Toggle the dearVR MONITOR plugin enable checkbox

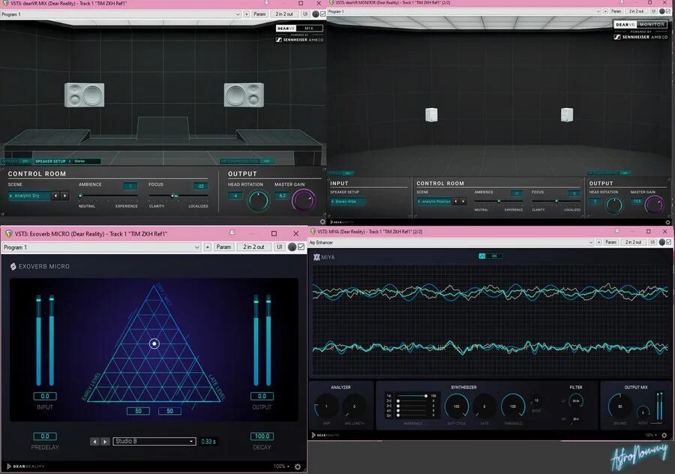[x=668, y=11]
